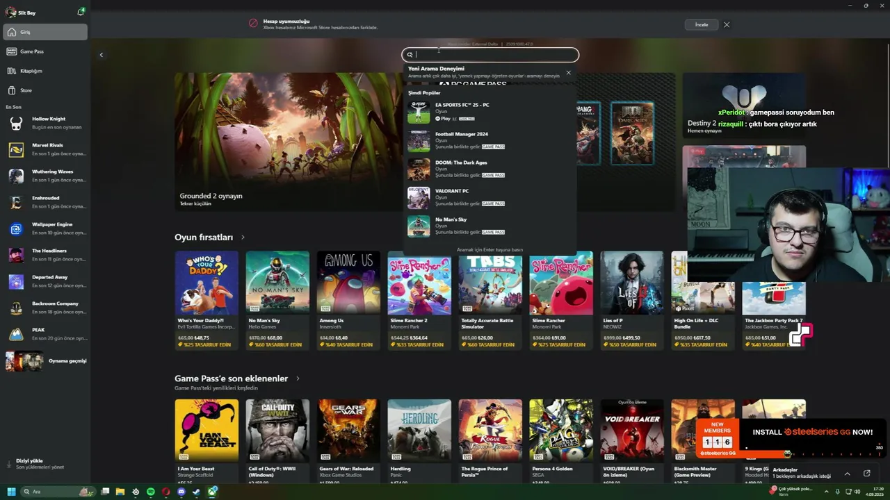The image size is (890, 500).
Task: Open Oynama geçmişi play history
Action: click(x=45, y=361)
